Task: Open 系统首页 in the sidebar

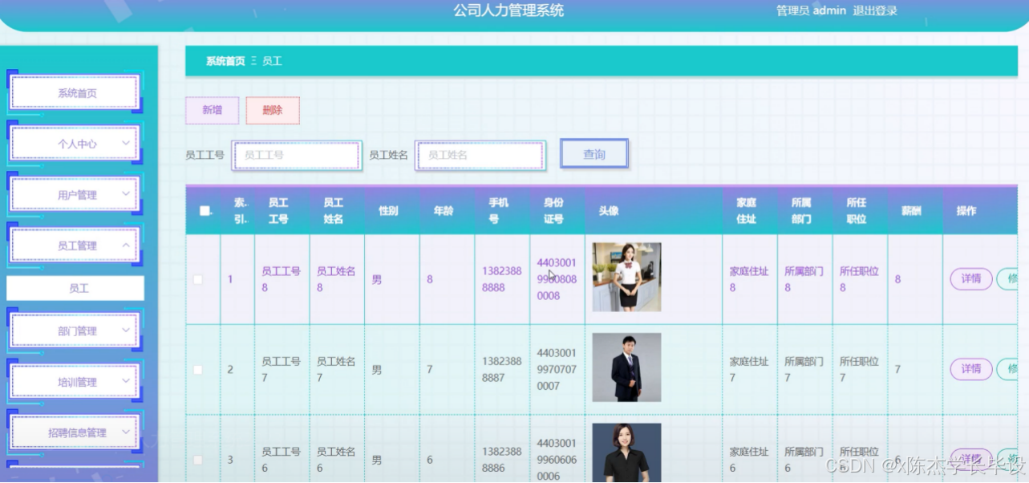Action: (75, 93)
